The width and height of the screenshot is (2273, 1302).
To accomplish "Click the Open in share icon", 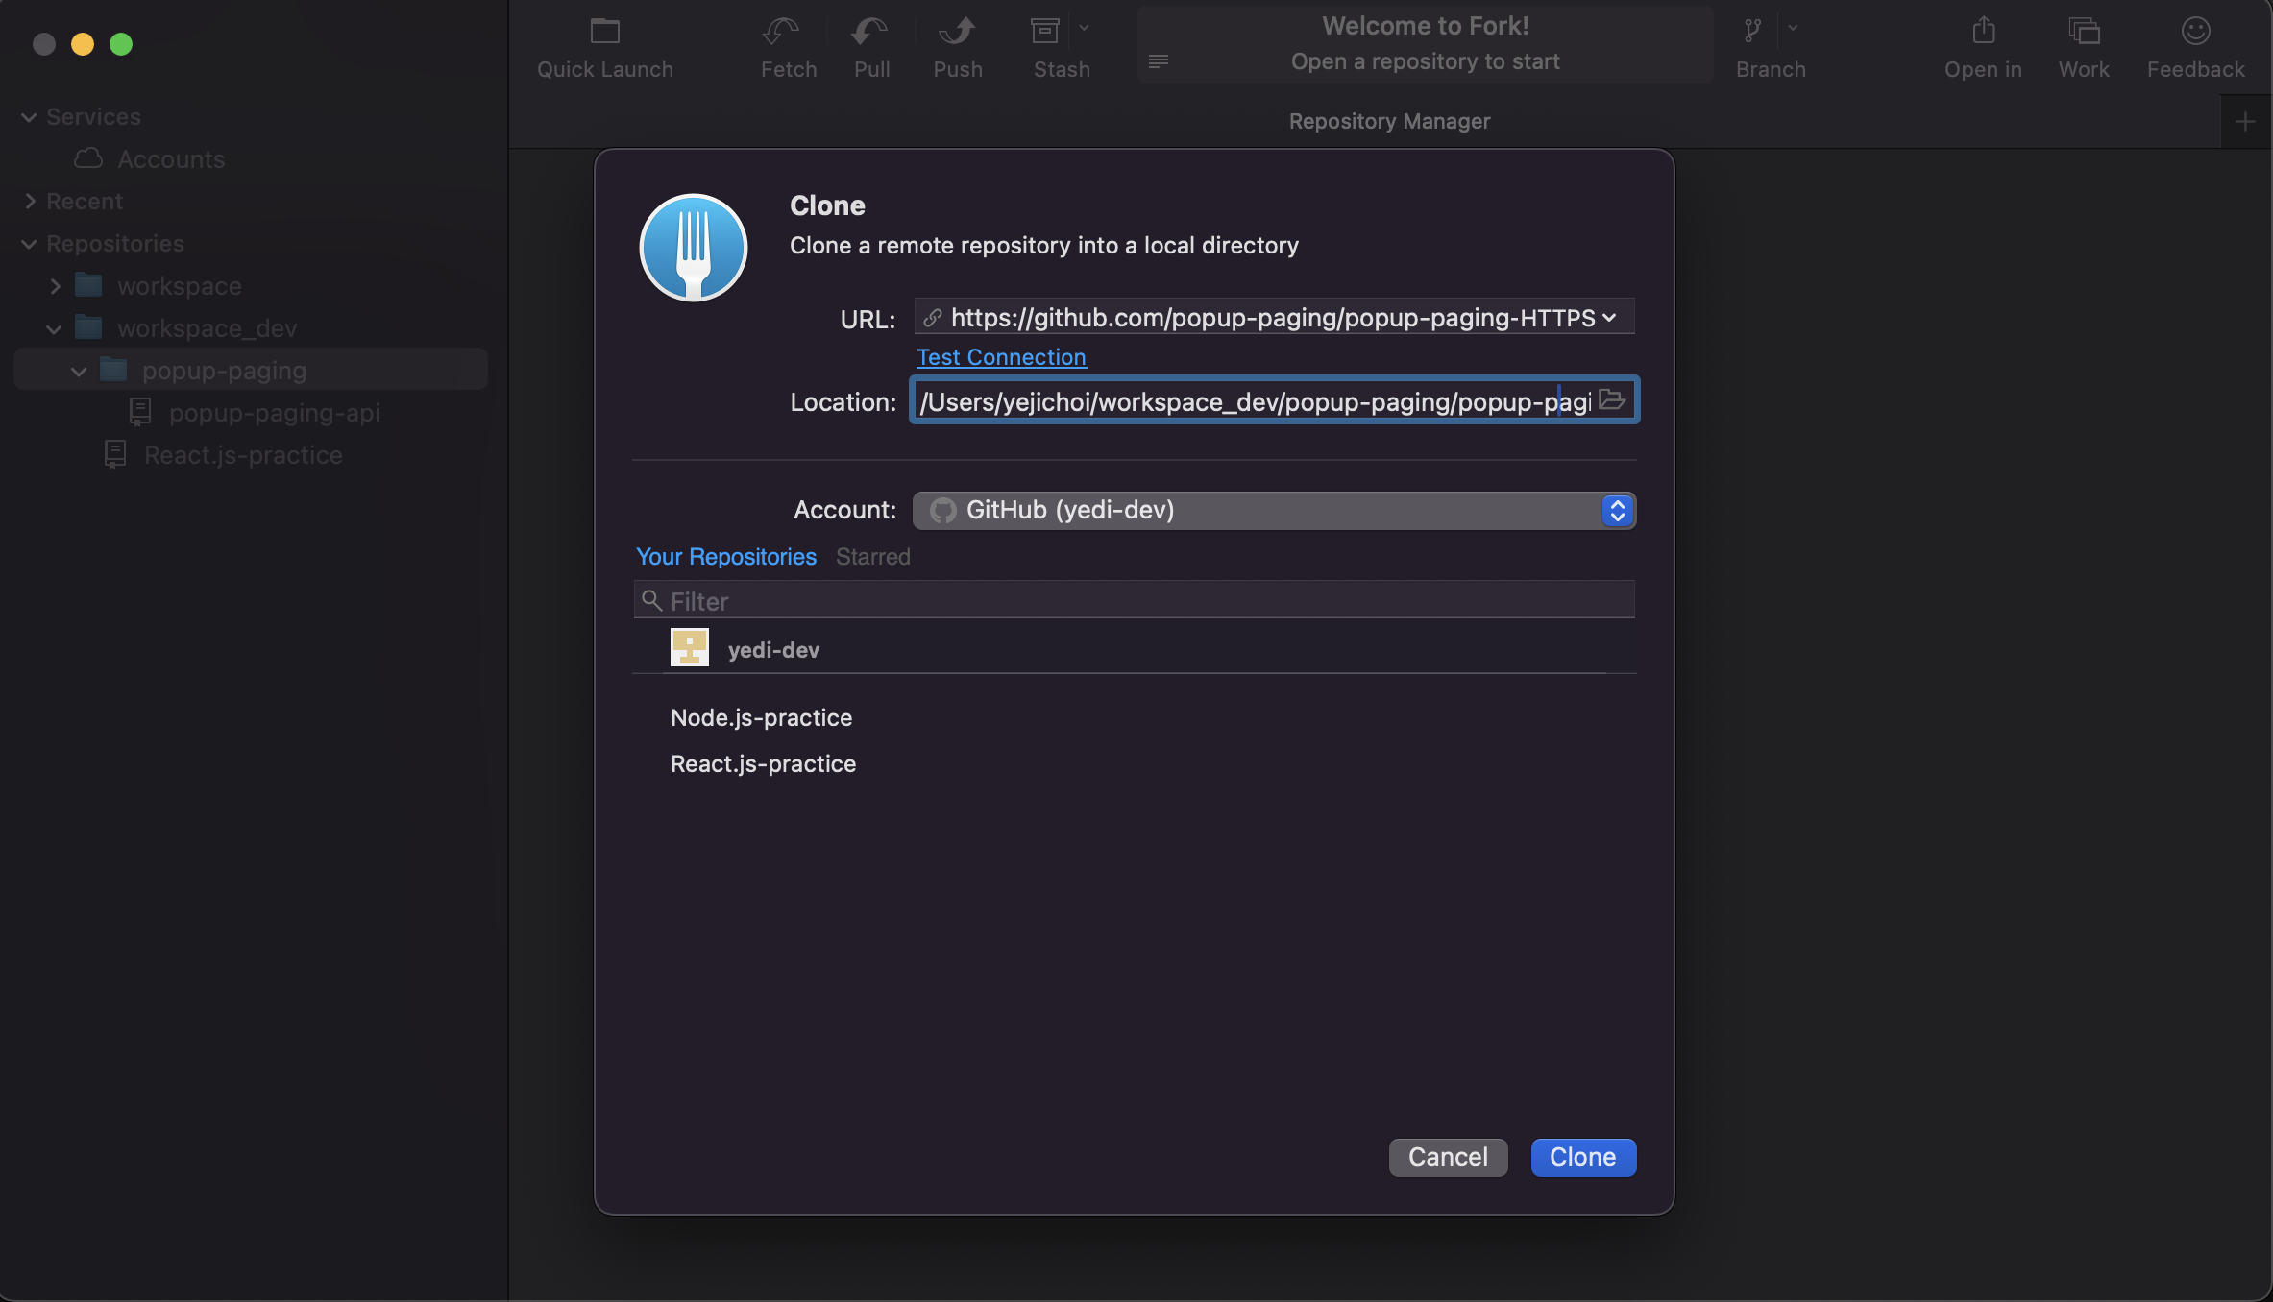I will pyautogui.click(x=1983, y=32).
